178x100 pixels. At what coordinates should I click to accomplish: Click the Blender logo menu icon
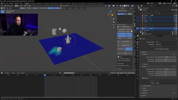click(2, 3)
